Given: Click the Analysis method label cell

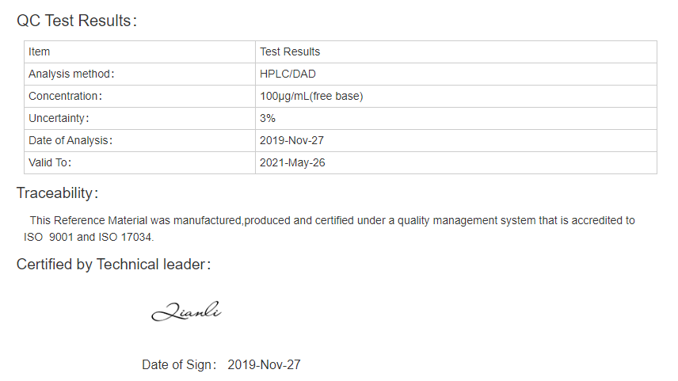Looking at the screenshot, I should click(139, 74).
